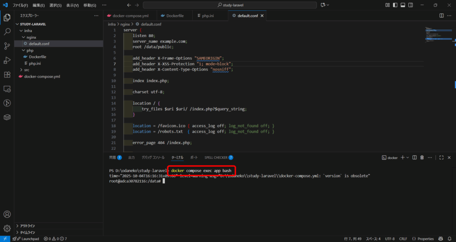Maximize the terminal panel size
The image size is (456, 242).
pyautogui.click(x=441, y=157)
